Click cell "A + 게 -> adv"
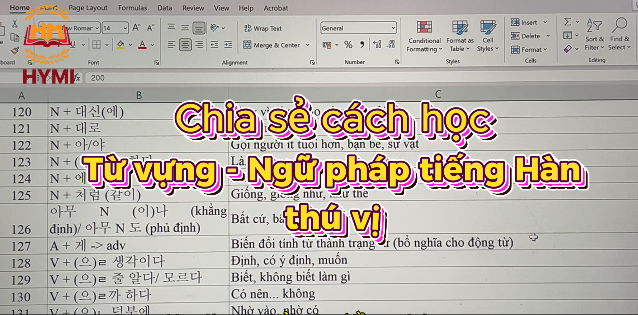Screen dimensions: 638x315 [138, 245]
